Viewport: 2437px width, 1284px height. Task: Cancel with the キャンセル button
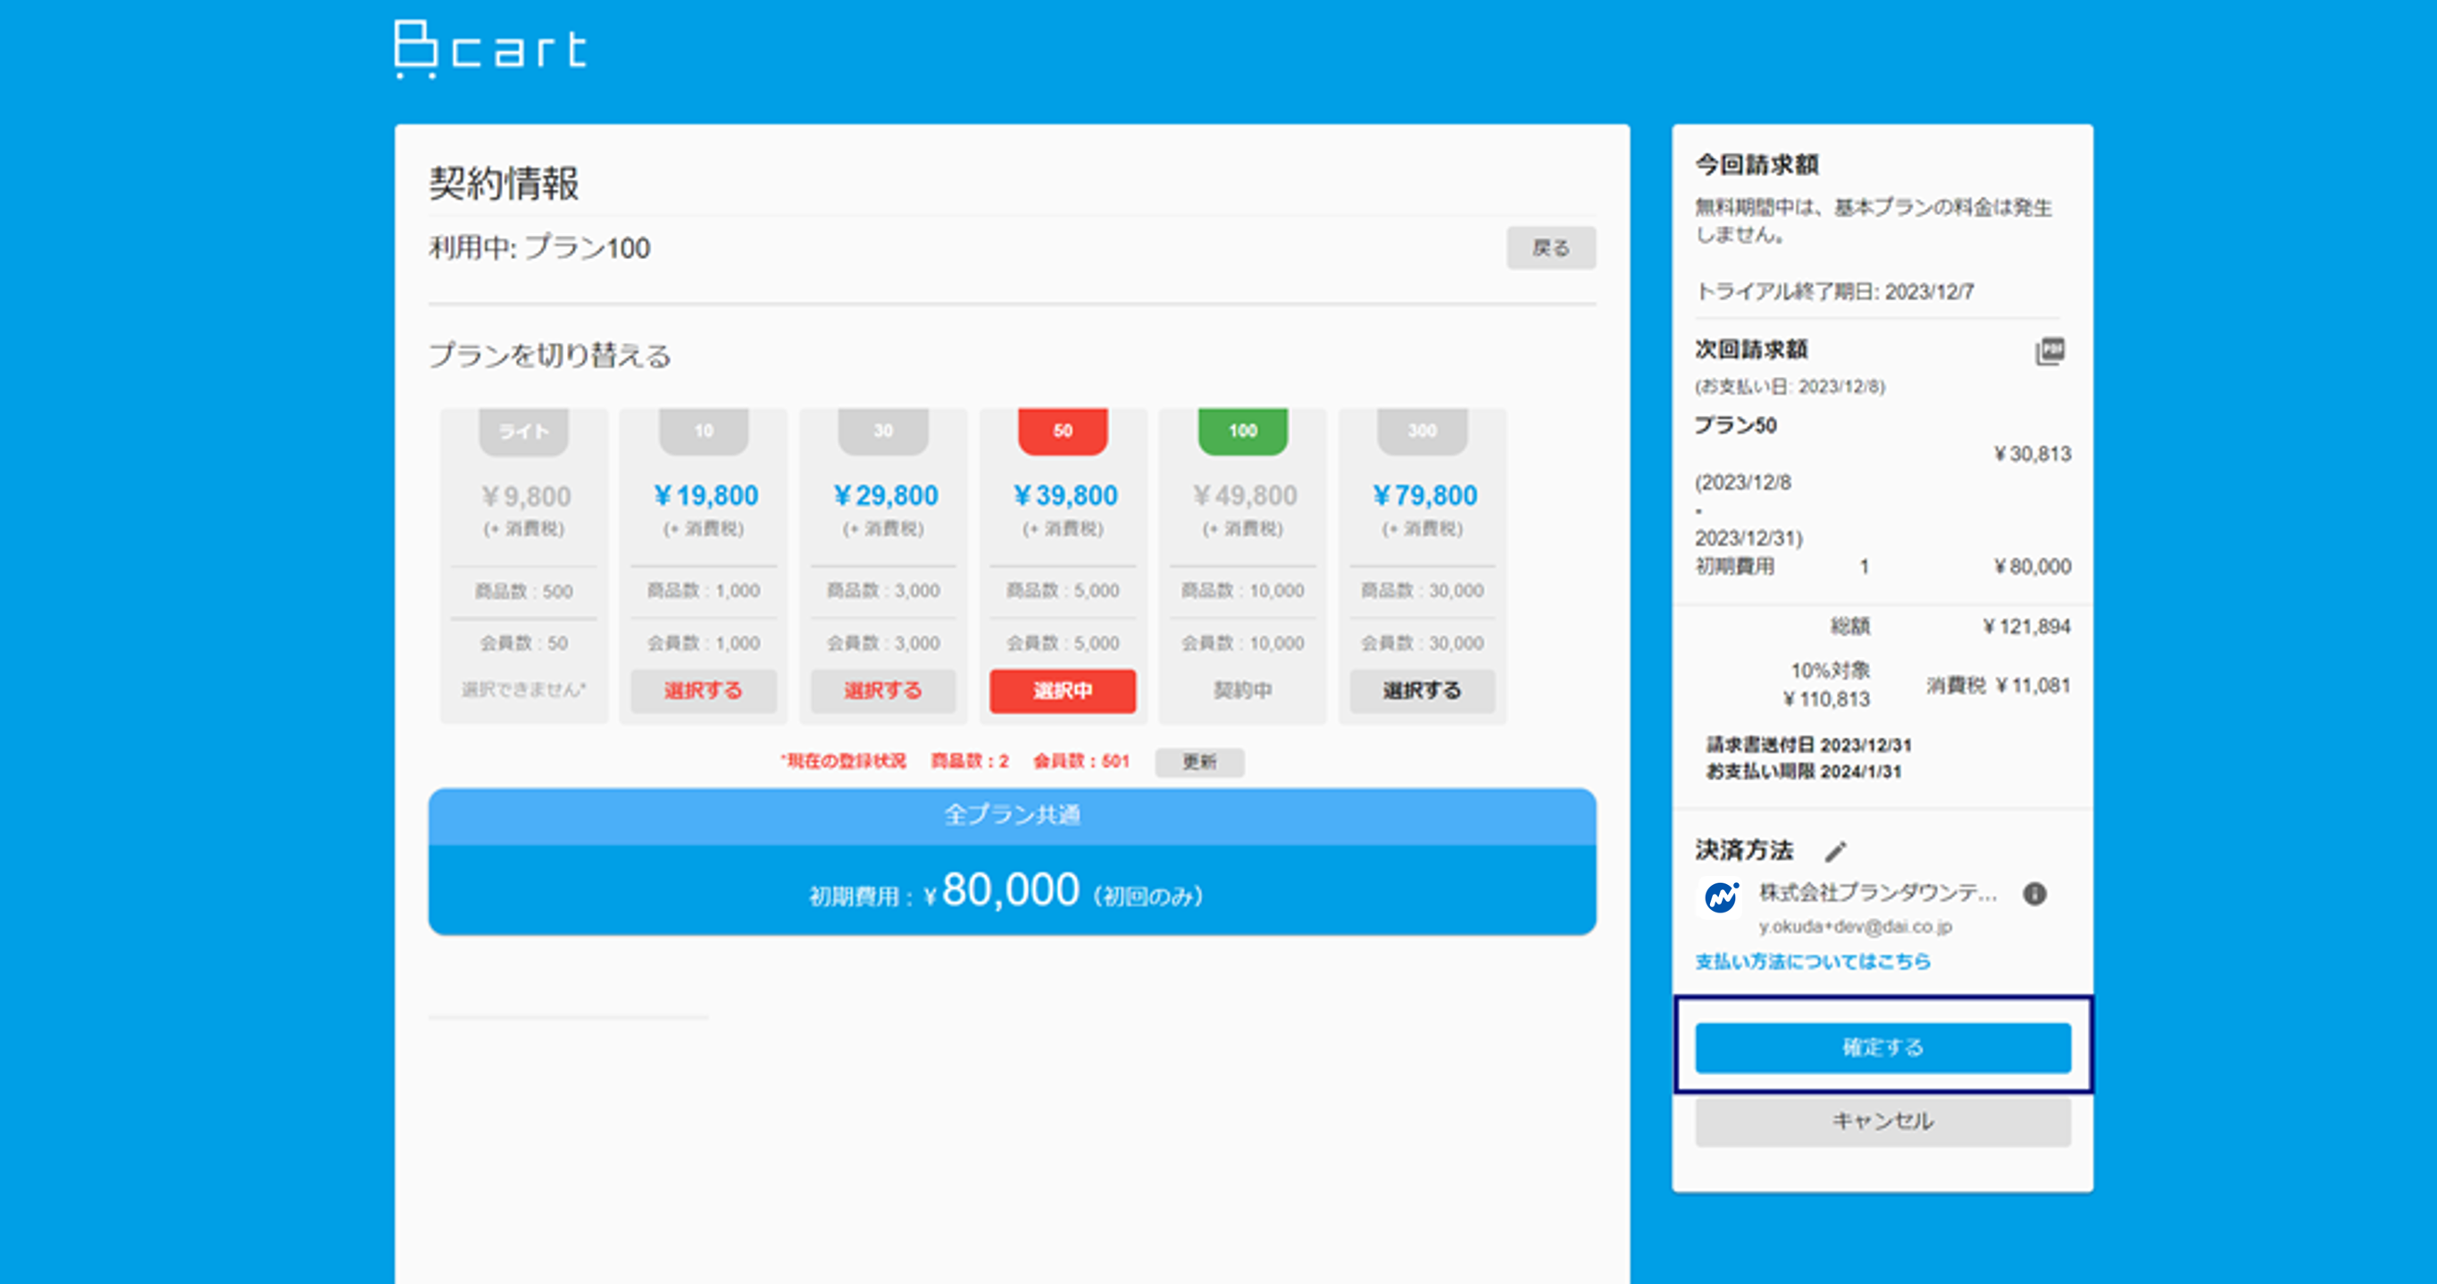(1882, 1121)
